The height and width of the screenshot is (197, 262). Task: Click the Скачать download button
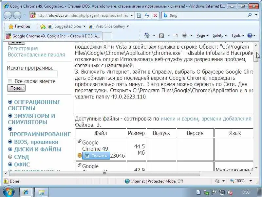(x=96, y=156)
